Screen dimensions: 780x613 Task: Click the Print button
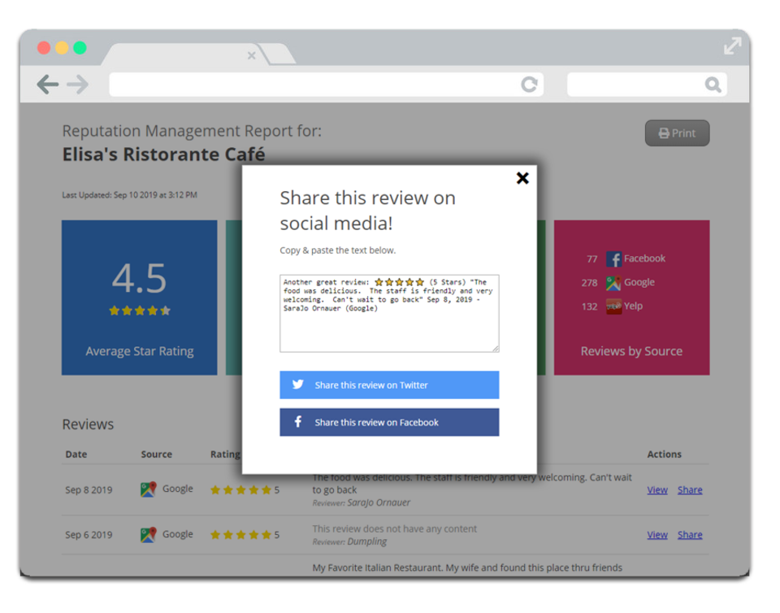coord(677,133)
